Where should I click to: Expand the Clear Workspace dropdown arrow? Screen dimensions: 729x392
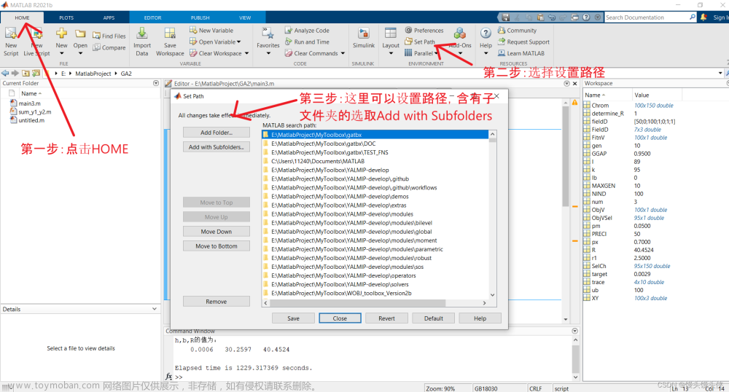pos(246,53)
